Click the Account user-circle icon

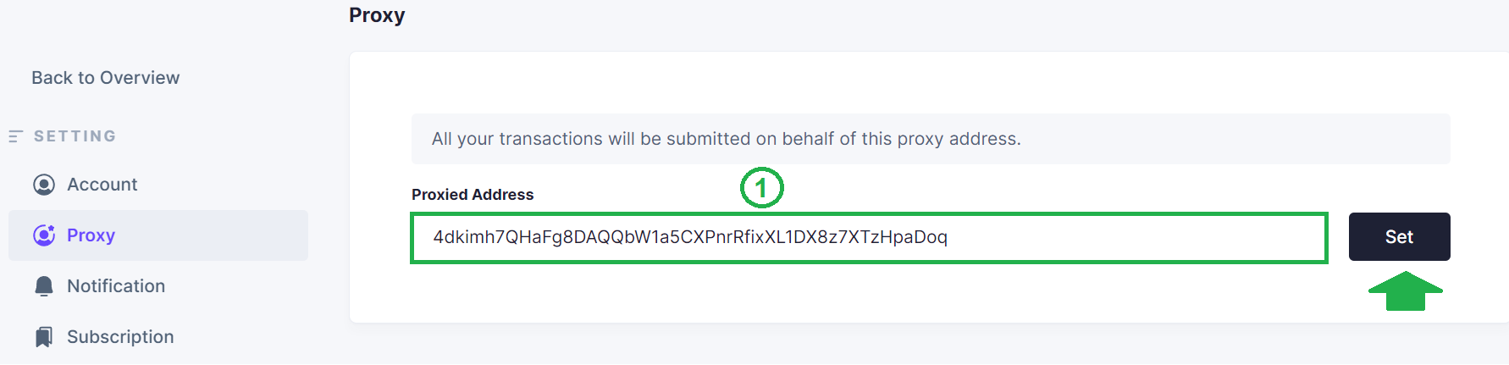click(x=44, y=185)
